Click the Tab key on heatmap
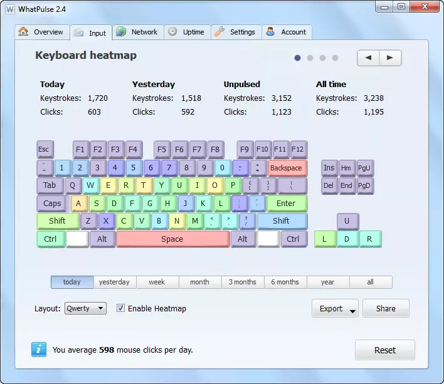Viewport: 444px width, 384px height. click(x=50, y=185)
